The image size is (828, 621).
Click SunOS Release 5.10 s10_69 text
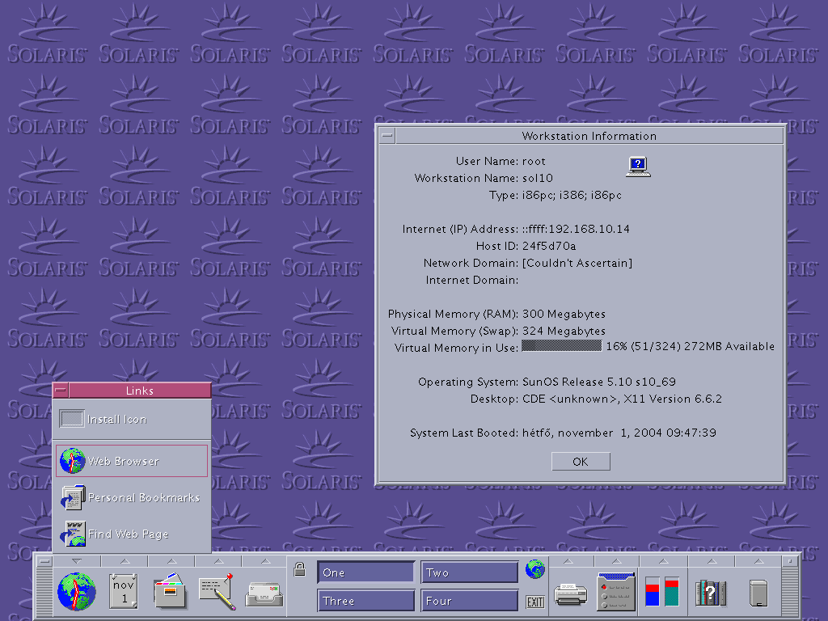tap(599, 382)
